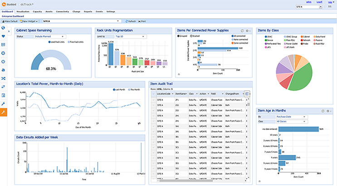Check the header checkbox in Audit Trail table
This screenshot has width=337, height=186.
[x=153, y=94]
